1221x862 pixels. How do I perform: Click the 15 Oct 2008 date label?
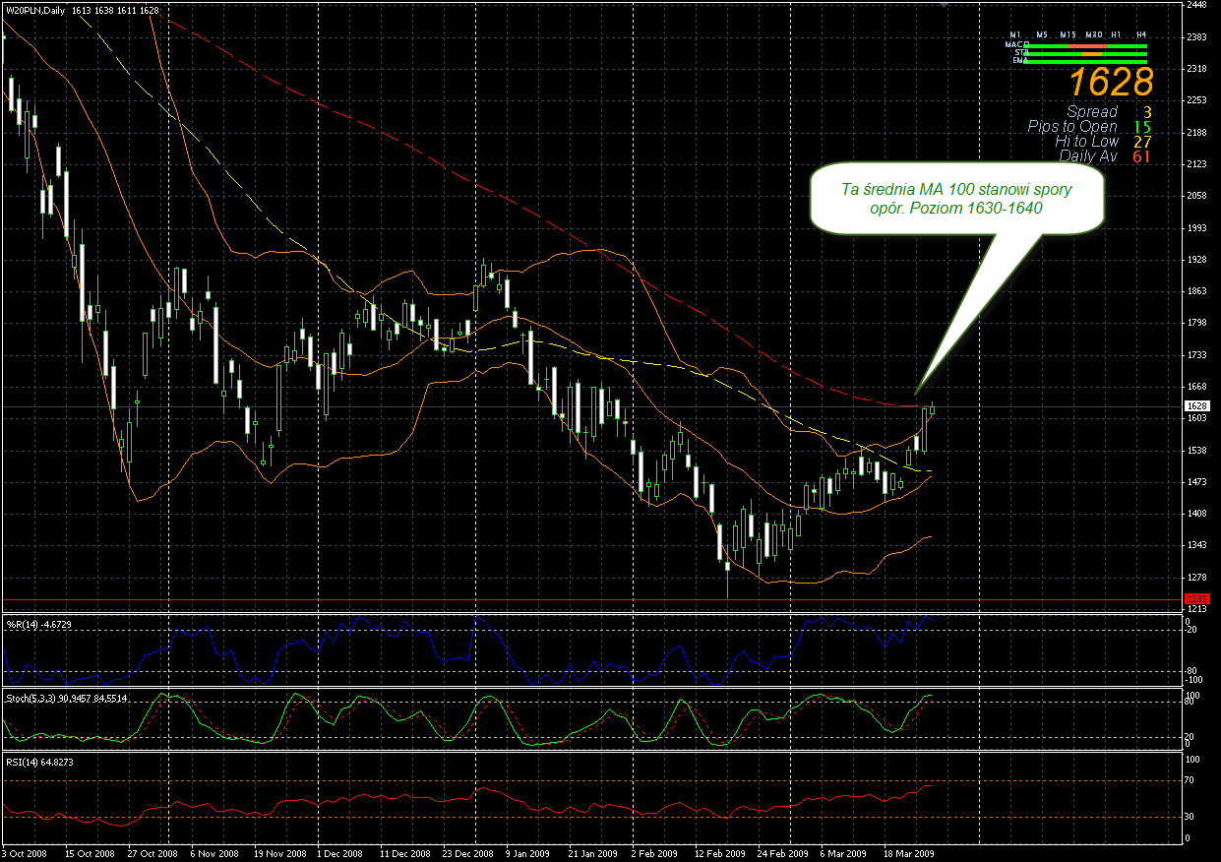click(90, 854)
